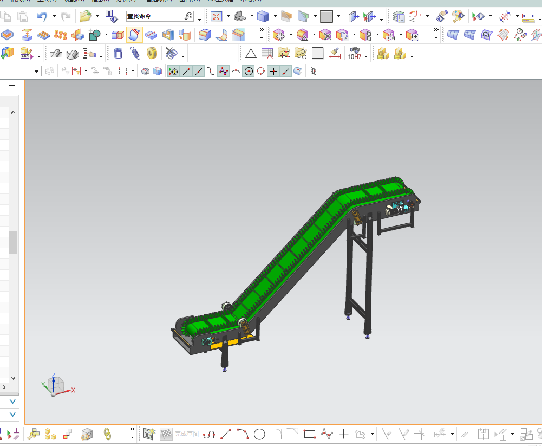Click the magnifier in the command search box
Image resolution: width=542 pixels, height=446 pixels.
pos(188,16)
